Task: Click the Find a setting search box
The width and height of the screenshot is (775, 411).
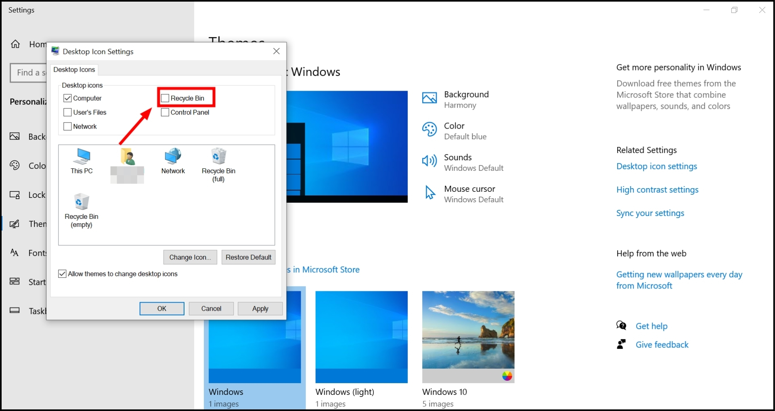Action: tap(29, 73)
